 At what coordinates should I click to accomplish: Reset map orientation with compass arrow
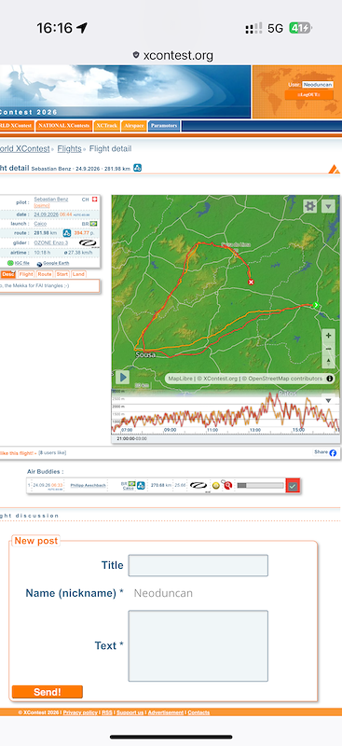click(x=328, y=362)
